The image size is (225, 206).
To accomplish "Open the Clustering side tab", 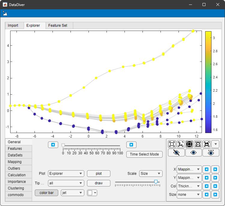I will click(x=16, y=188).
